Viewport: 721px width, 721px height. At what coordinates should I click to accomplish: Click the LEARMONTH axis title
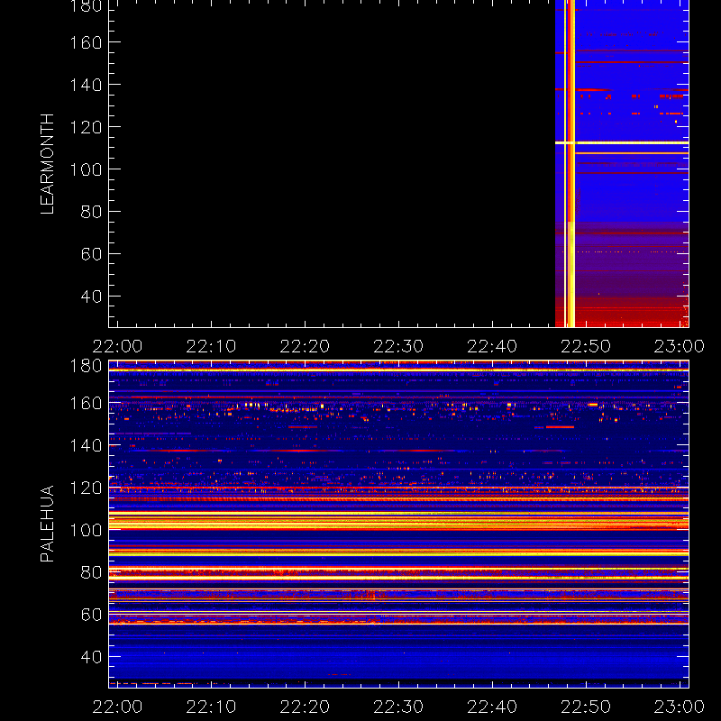[48, 164]
